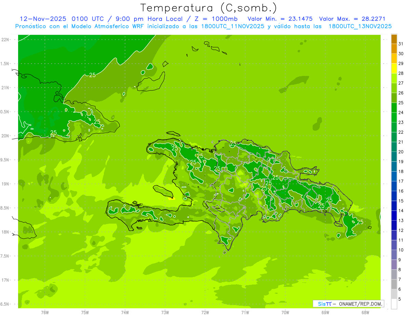Click the color scale value '26'
Image resolution: width=410 pixels, height=317 pixels.
point(401,93)
